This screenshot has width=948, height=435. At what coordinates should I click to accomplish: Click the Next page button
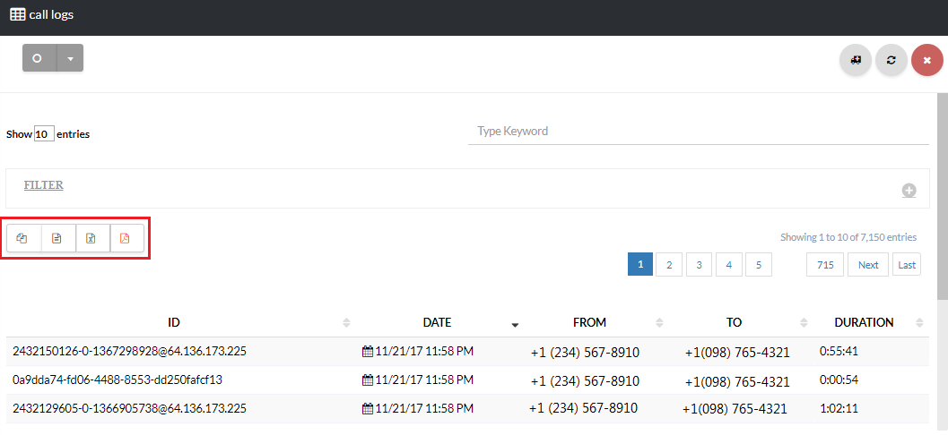click(x=867, y=265)
